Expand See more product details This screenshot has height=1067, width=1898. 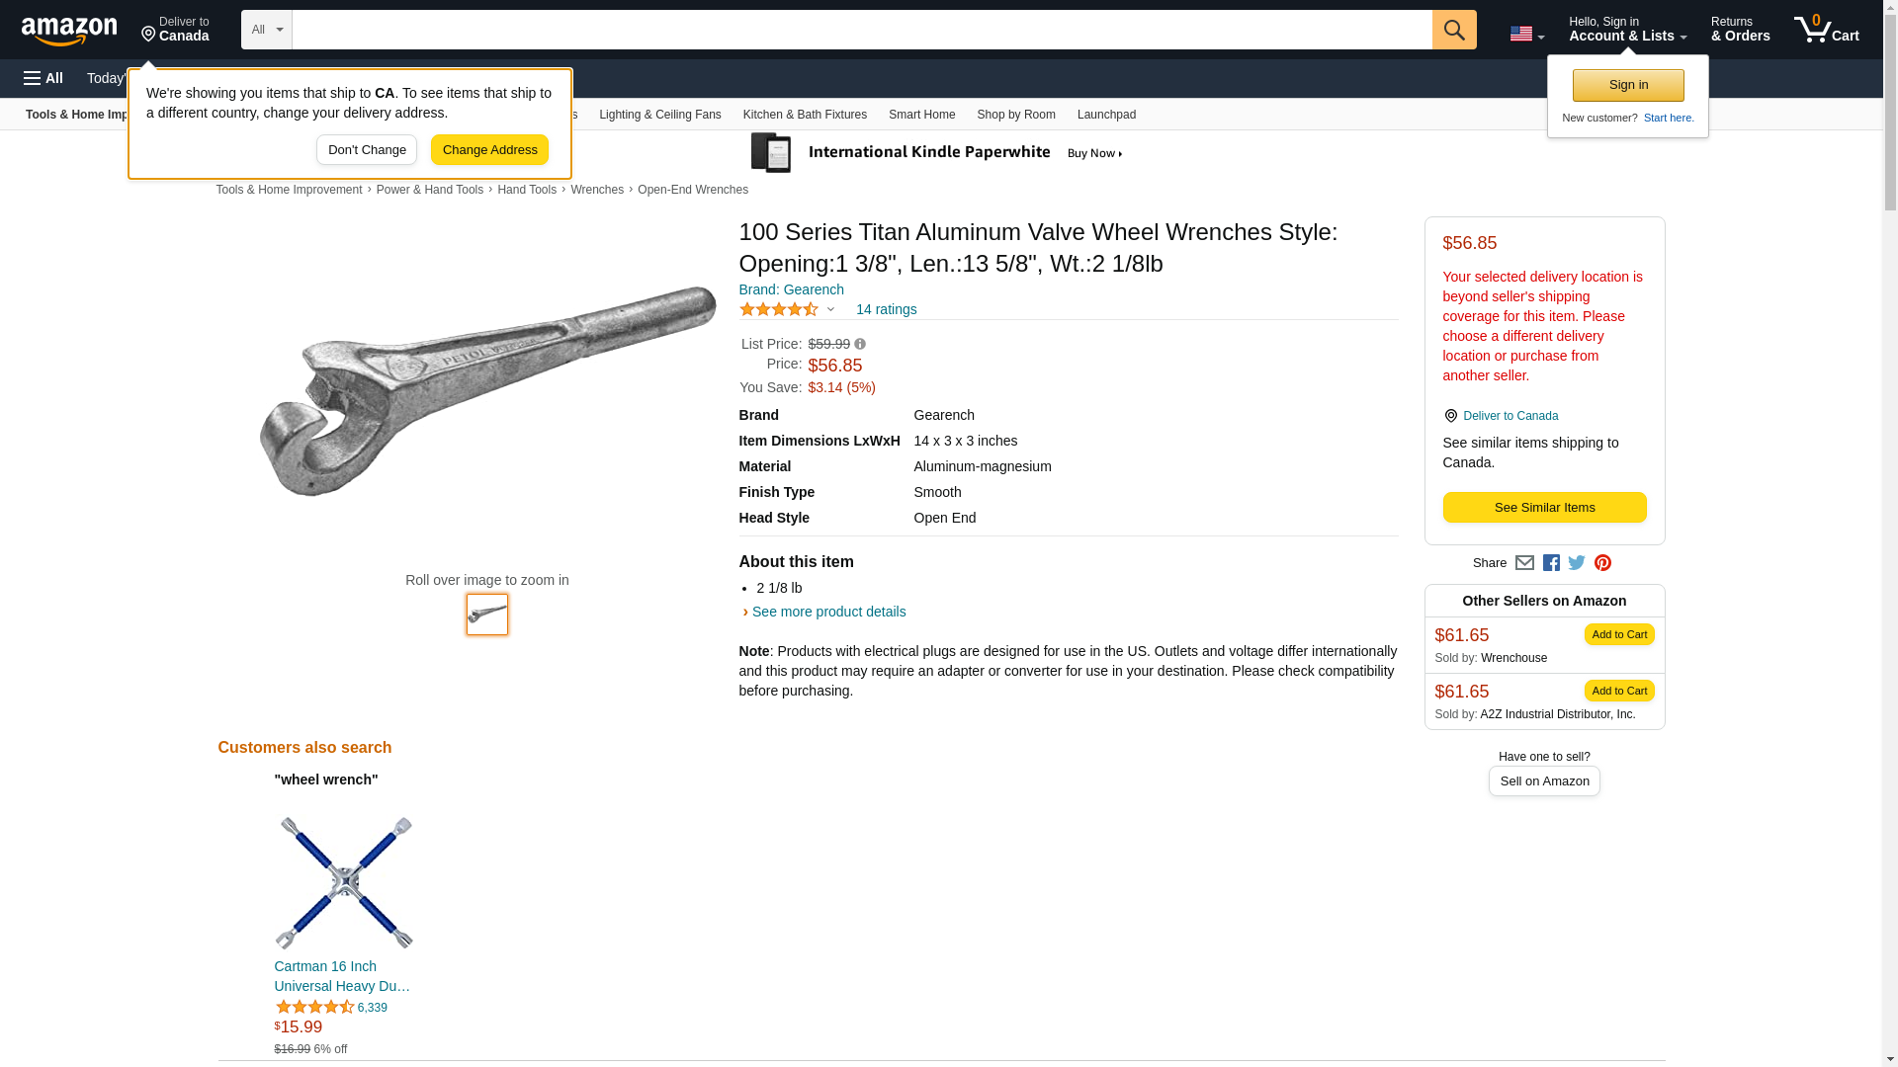pos(828,612)
